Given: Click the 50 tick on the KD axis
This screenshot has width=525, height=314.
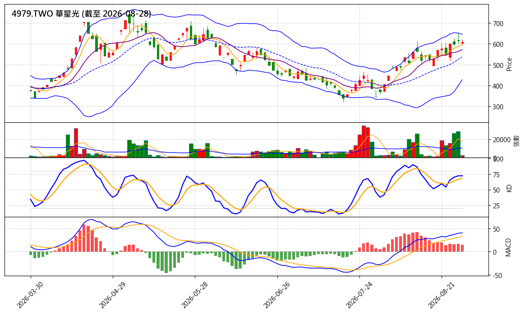Looking at the screenshot, I should (x=496, y=190).
